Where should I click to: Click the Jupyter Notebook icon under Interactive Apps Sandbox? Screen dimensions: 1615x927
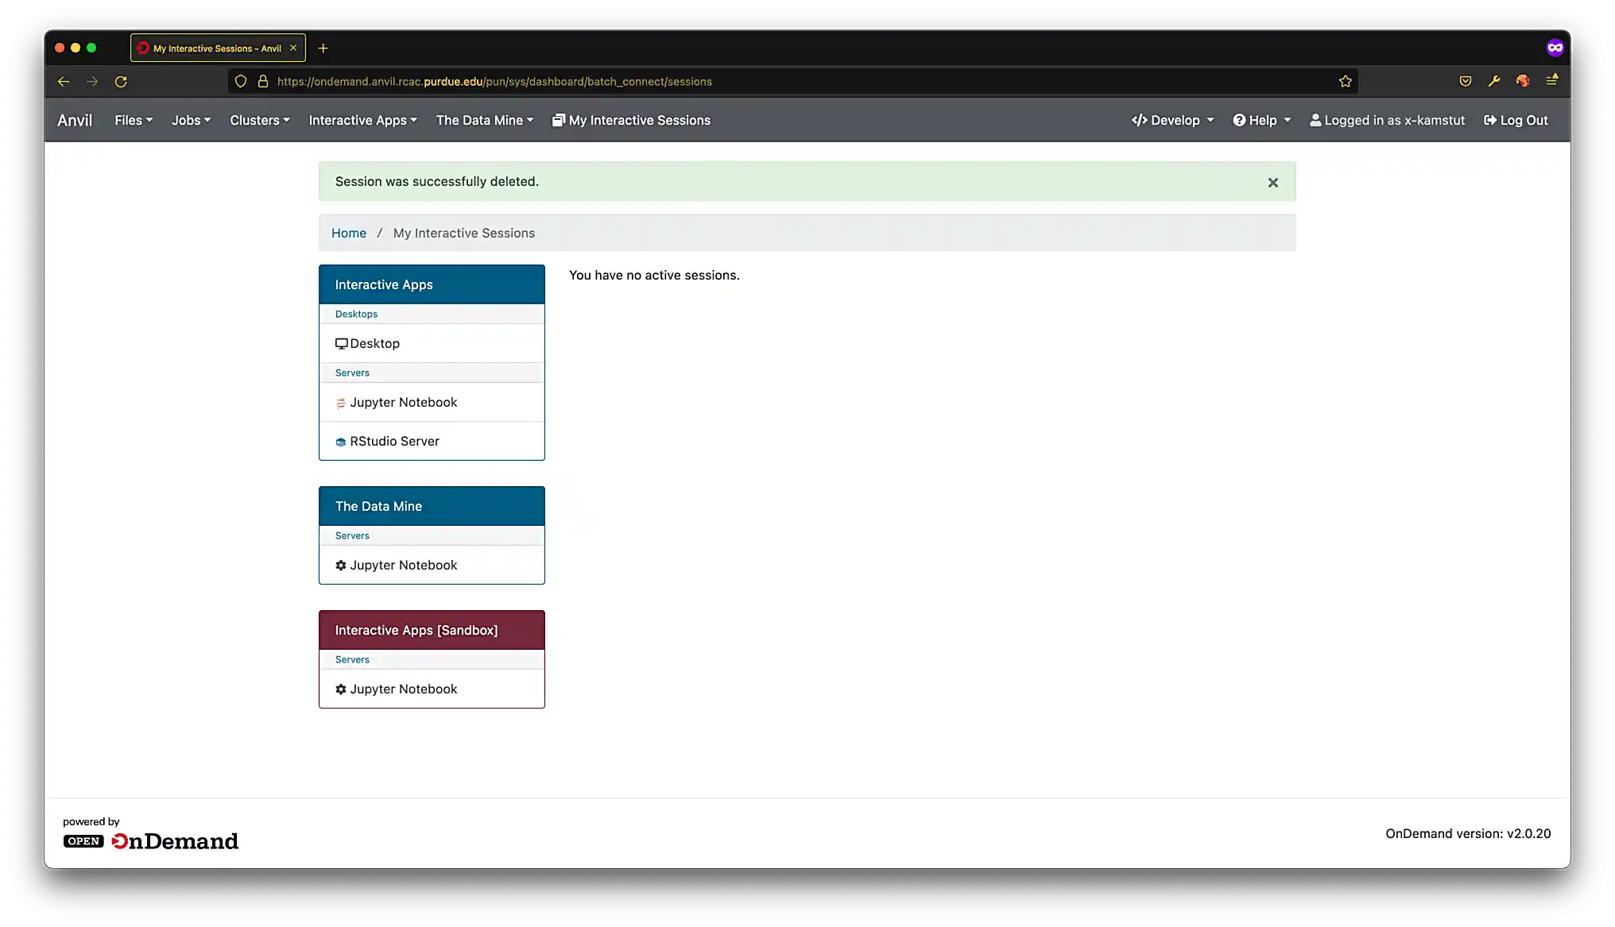(x=339, y=689)
